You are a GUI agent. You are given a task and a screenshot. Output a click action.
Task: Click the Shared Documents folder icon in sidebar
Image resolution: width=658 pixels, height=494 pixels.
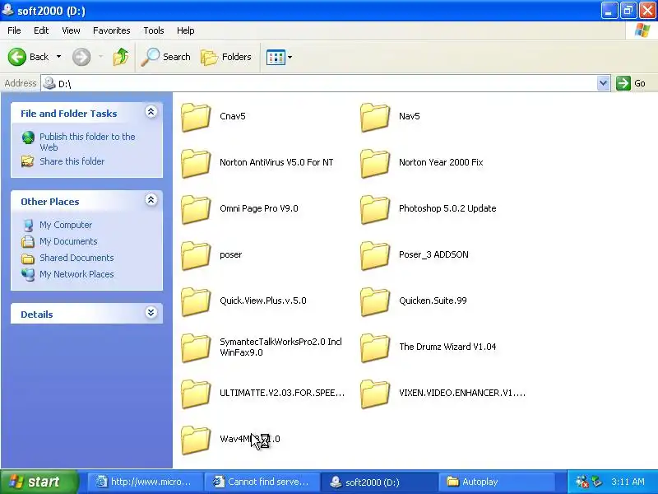(x=28, y=258)
